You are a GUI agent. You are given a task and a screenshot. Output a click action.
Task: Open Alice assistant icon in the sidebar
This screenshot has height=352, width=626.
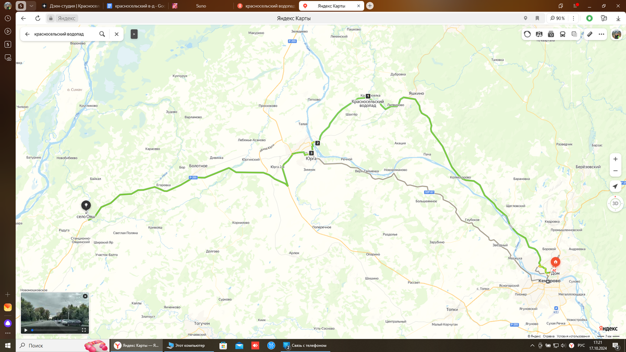click(x=8, y=323)
